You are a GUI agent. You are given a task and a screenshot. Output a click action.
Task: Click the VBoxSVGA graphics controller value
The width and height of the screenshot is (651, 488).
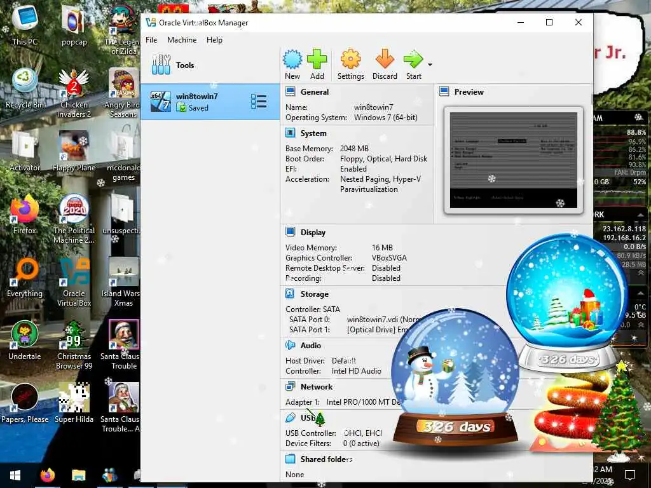(x=389, y=258)
